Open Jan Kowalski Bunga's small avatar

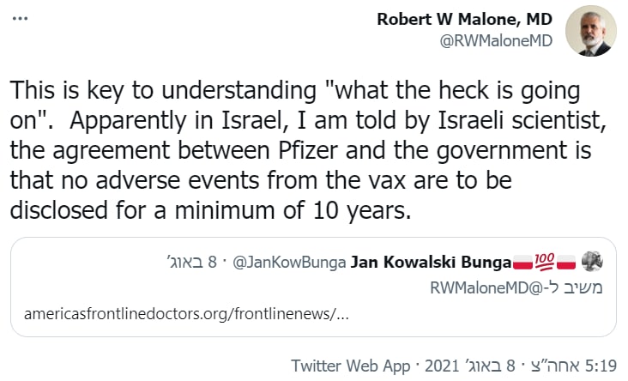click(593, 263)
